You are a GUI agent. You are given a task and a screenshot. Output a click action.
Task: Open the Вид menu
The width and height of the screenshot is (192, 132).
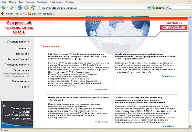click(x=21, y=2)
